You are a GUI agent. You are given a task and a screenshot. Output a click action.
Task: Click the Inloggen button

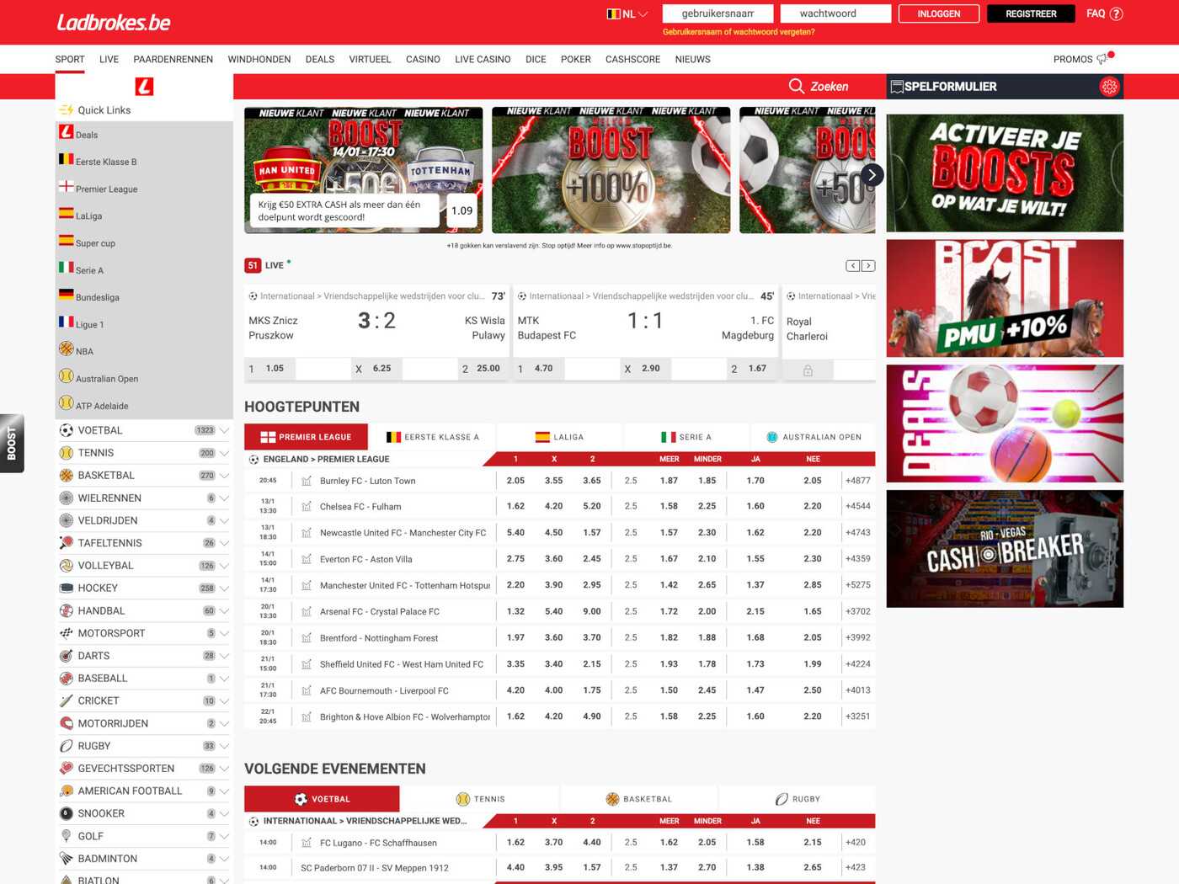pos(938,13)
